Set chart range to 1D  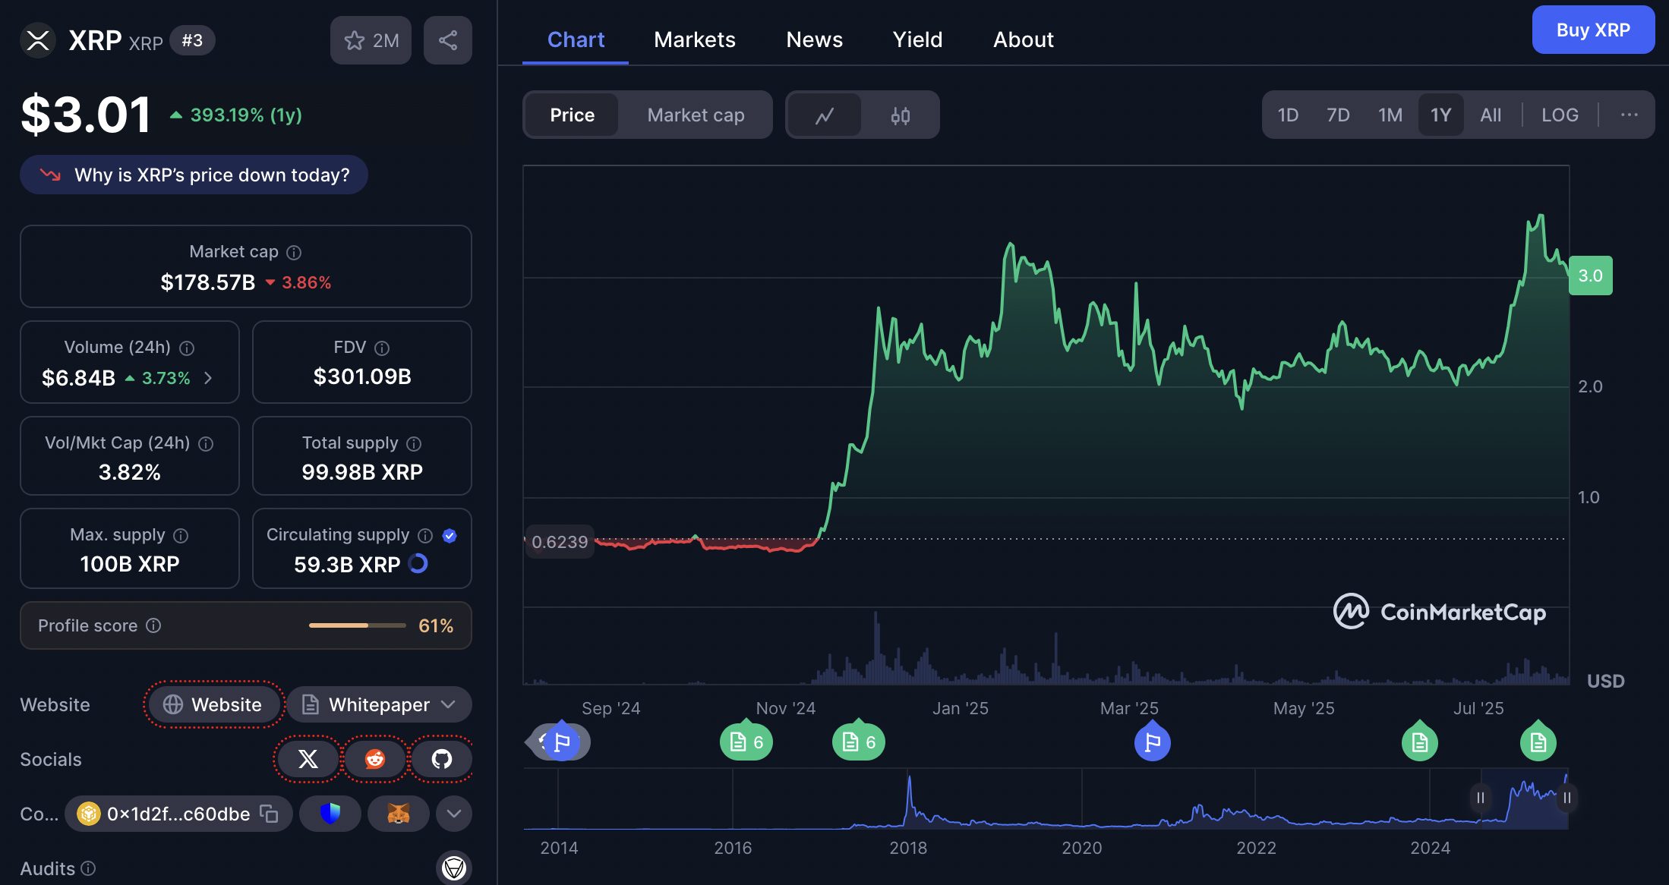[1288, 115]
